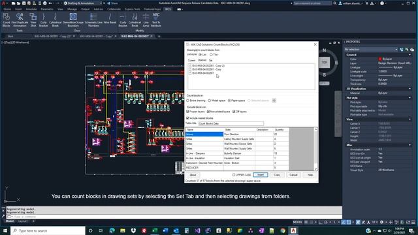The width and height of the screenshot is (418, 235).
Task: Toggle Include nested blocks checkbox
Action: [x=187, y=118]
